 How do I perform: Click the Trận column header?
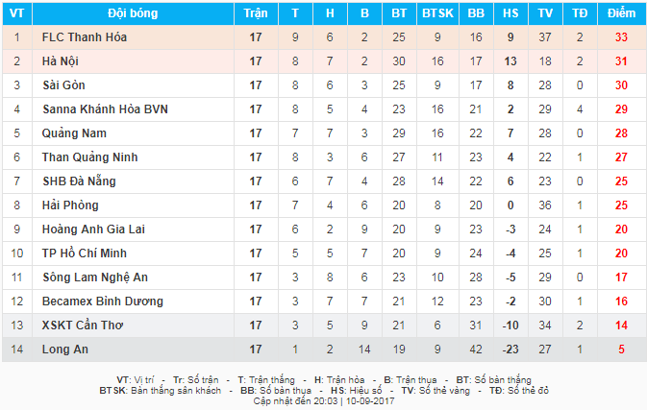256,12
